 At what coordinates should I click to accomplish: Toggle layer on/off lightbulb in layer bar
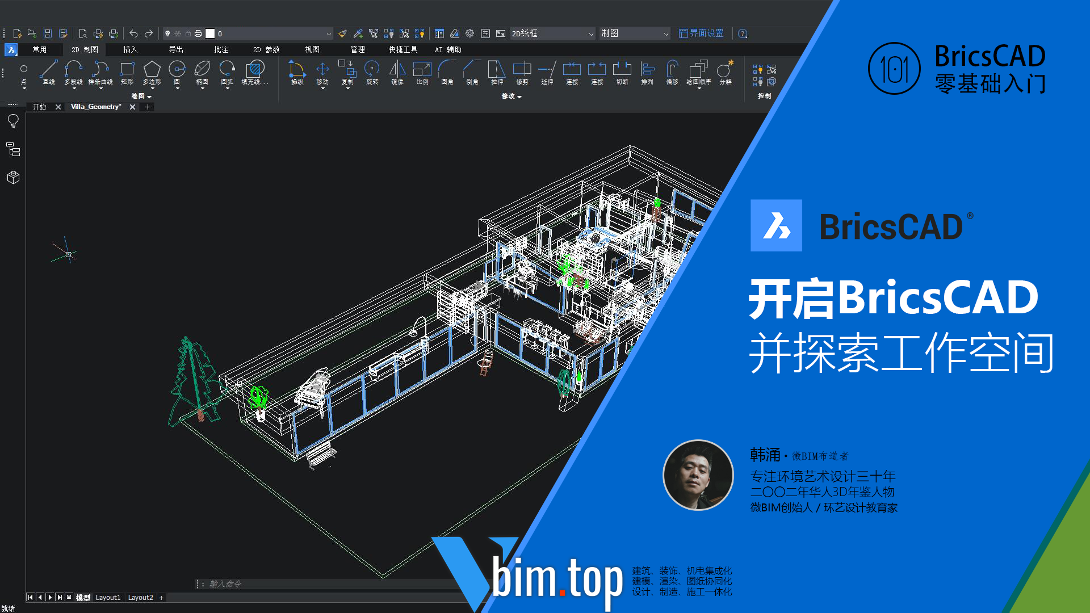coord(167,33)
